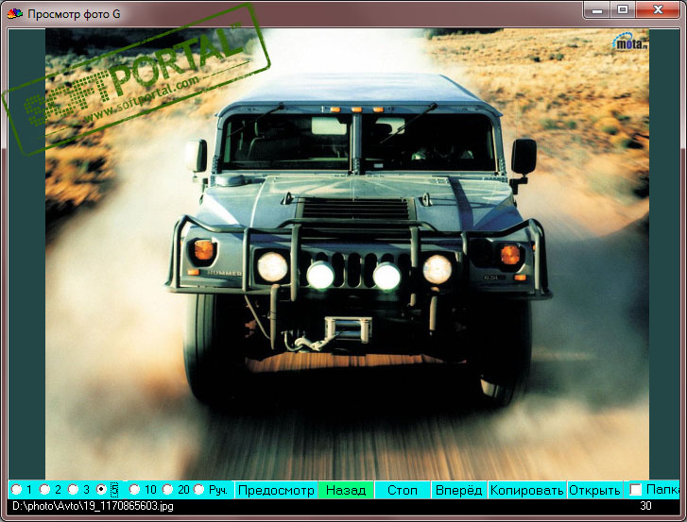Viewport: 687px width, 522px height.
Task: Close the 'Просмотр фото G' window
Action: pos(658,10)
